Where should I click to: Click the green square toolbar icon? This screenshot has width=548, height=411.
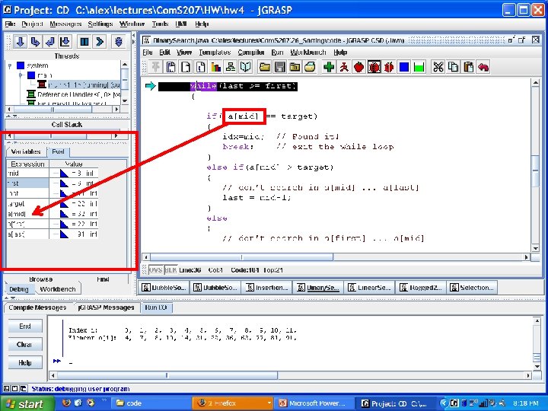point(419,67)
